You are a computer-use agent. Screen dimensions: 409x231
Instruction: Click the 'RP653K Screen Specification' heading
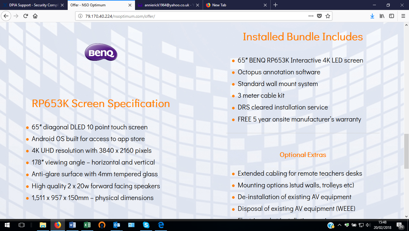(101, 103)
